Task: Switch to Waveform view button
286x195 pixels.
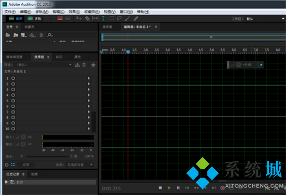Action: point(16,19)
